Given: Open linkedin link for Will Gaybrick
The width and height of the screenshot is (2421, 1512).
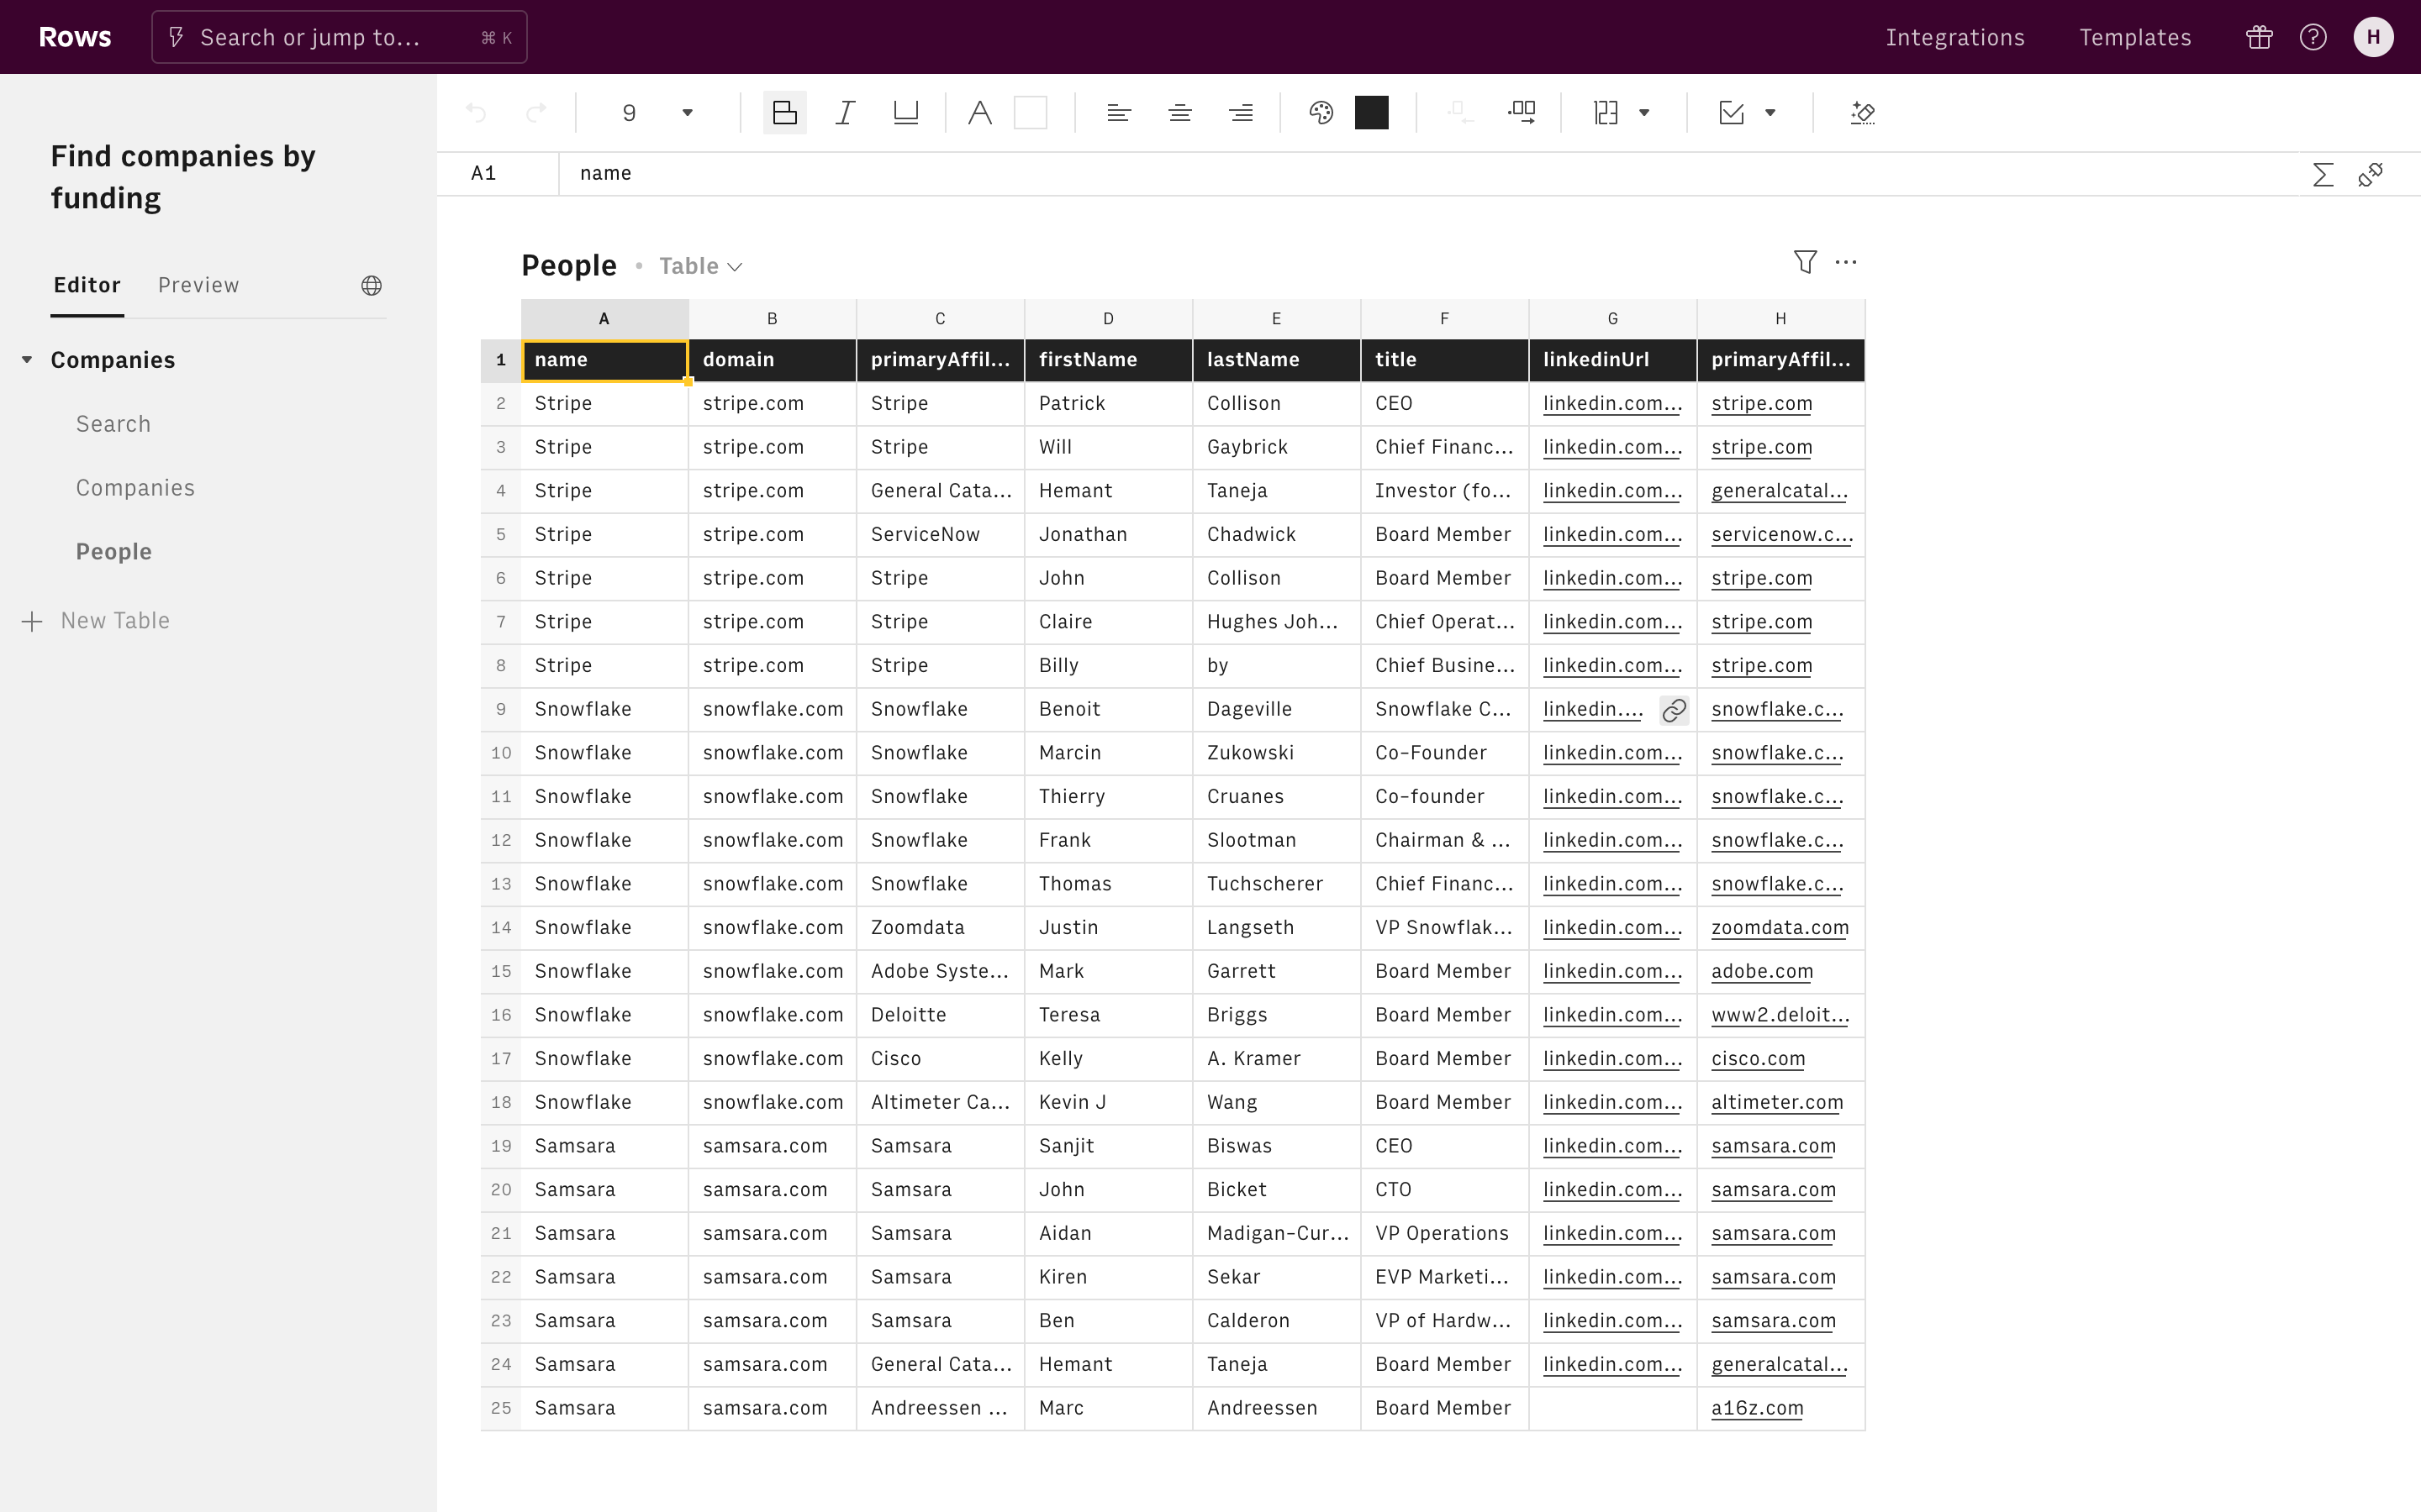Looking at the screenshot, I should point(1611,447).
